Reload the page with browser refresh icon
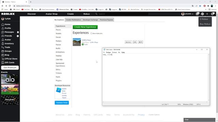This screenshot has width=218, height=122. (x=10, y=6)
